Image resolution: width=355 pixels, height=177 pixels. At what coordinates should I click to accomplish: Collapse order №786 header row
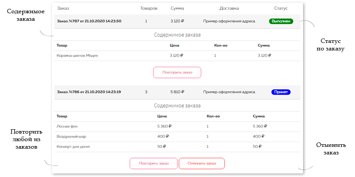[x=177, y=92]
